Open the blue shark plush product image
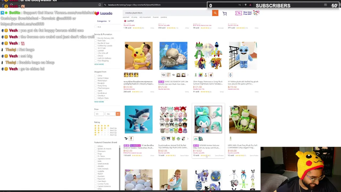Viewport: 341px width, 192px height. 139,119
